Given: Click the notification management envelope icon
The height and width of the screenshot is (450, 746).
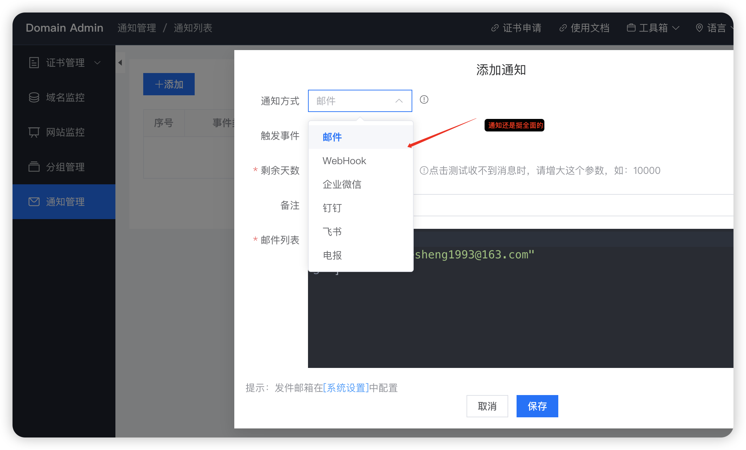Looking at the screenshot, I should click(x=34, y=202).
